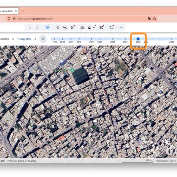This screenshot has height=177, width=177.
Task: Select the 2021 timeline marker
Action: coord(125,39)
